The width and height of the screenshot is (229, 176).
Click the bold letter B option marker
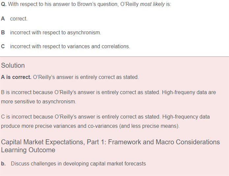click(x=3, y=32)
